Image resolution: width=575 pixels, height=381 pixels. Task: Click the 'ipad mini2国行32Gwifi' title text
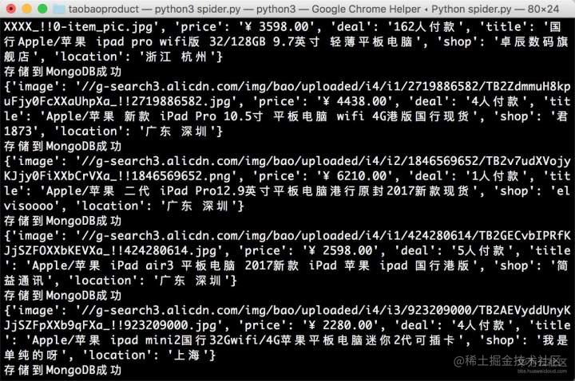(195, 340)
